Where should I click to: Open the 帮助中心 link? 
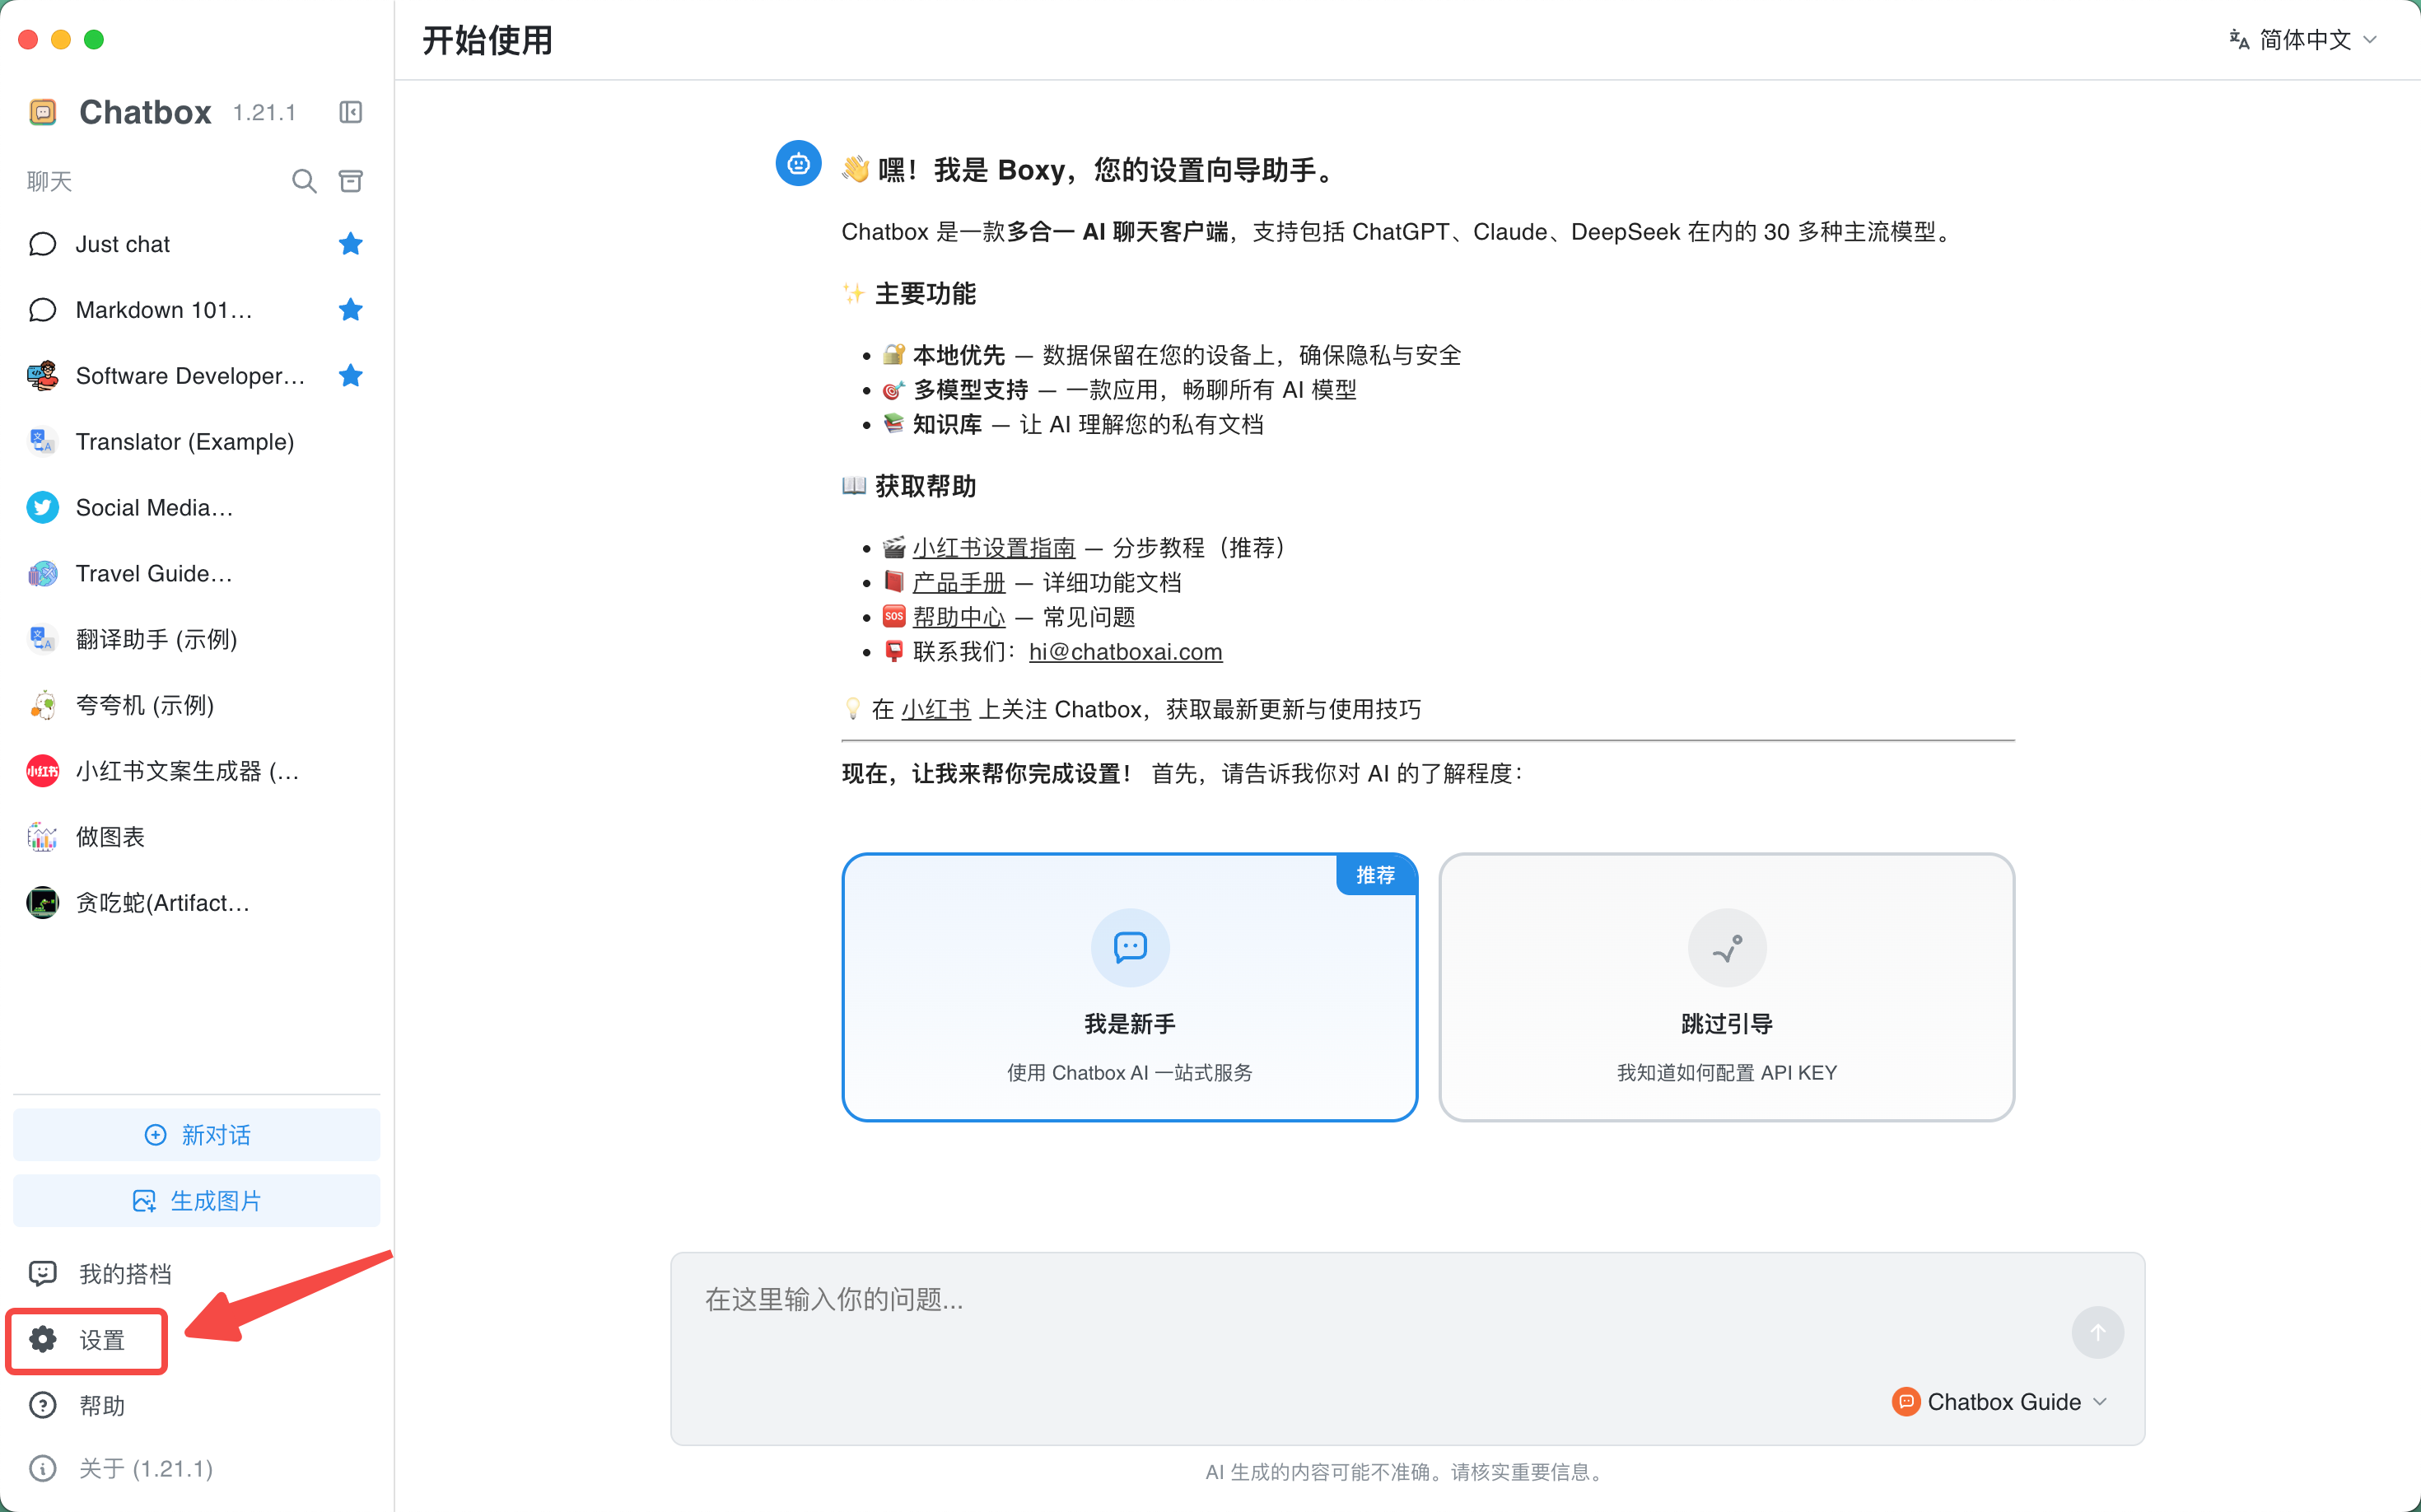[x=959, y=617]
